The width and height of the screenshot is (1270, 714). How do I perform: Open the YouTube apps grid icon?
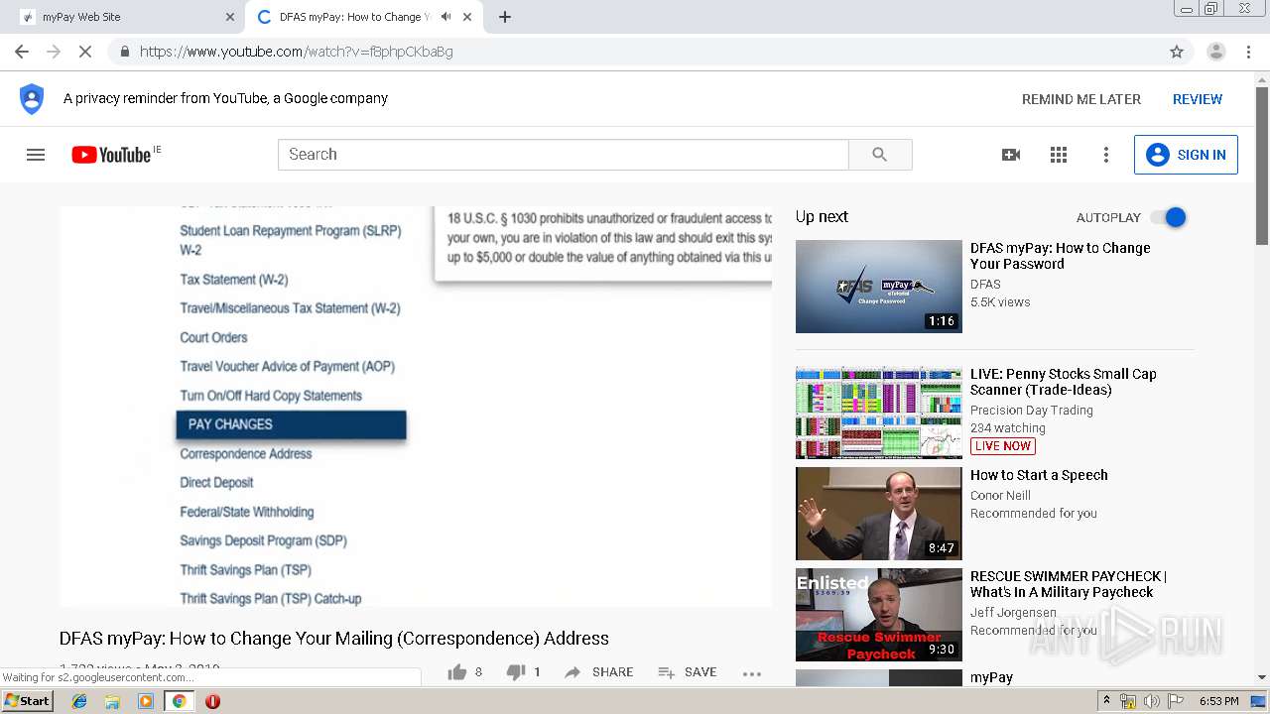[1059, 155]
